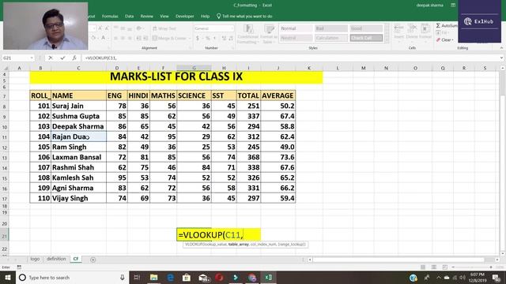Click in the formula bar input
506x284 pixels.
[290, 58]
